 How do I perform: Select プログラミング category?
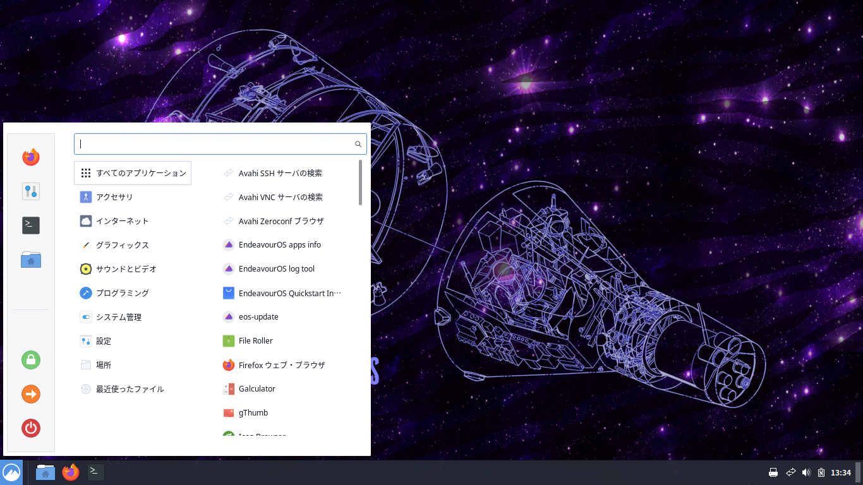[x=133, y=293]
